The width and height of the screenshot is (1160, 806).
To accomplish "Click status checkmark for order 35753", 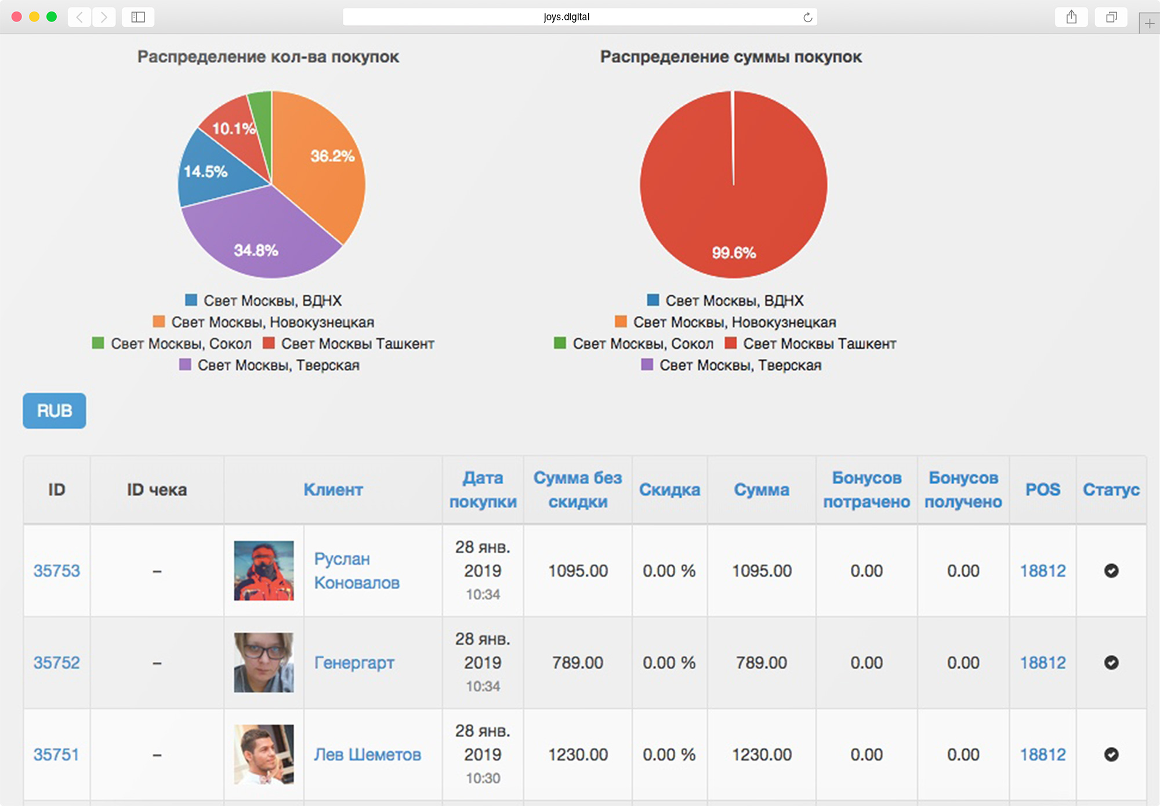I will tap(1111, 571).
